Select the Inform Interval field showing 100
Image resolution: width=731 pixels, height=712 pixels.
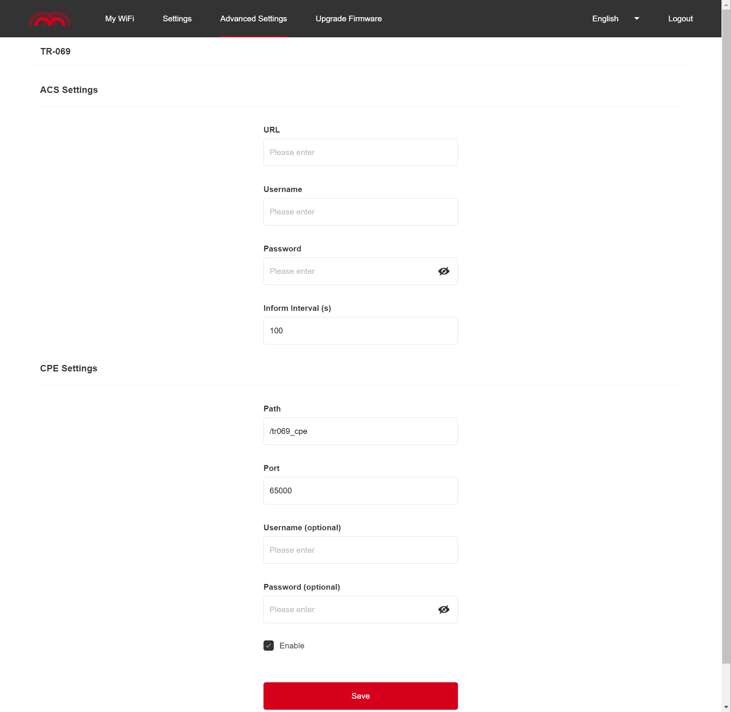[360, 331]
